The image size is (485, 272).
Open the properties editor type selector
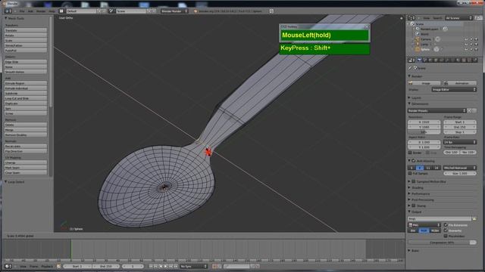(x=411, y=60)
